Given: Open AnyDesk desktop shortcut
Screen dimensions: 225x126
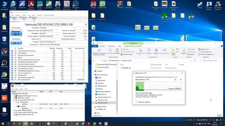Looking at the screenshot, I should click(4, 99).
